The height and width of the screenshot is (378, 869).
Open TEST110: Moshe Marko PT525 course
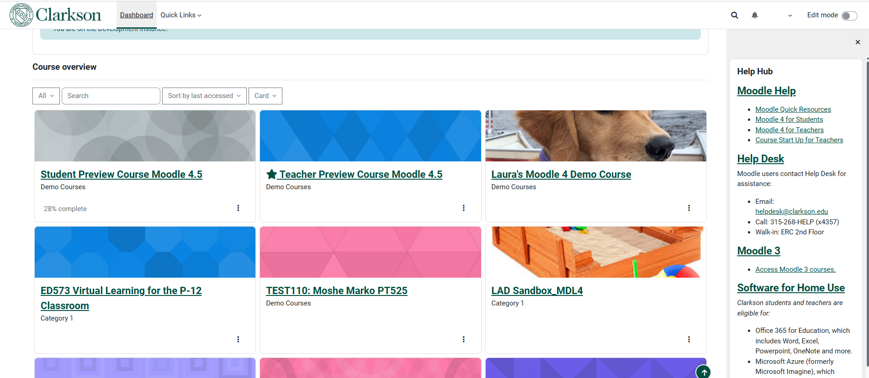(337, 290)
